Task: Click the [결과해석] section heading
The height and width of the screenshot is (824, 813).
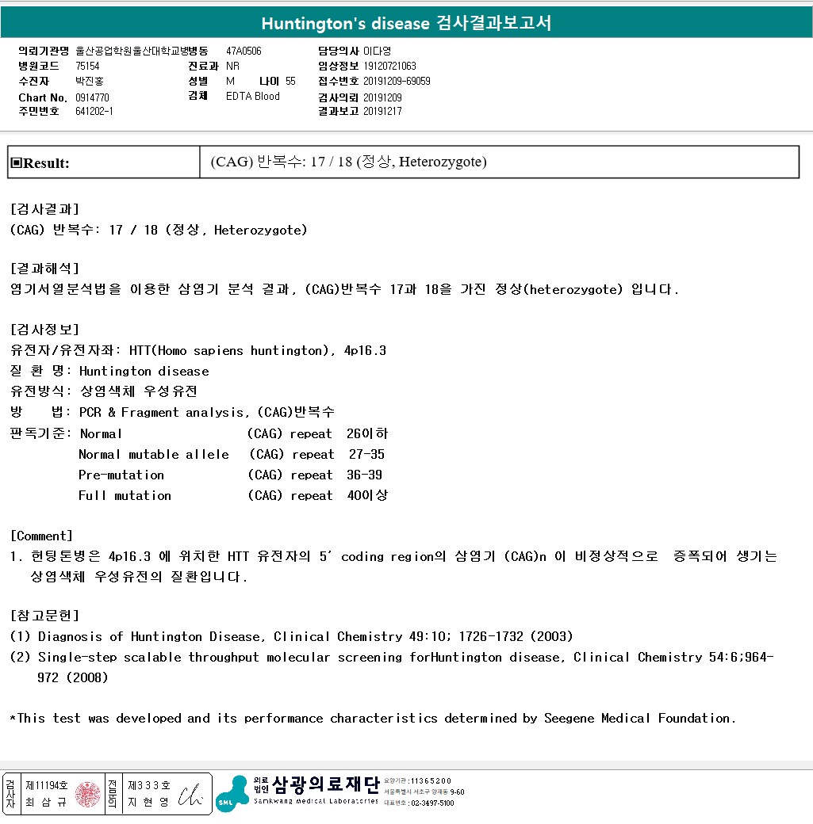Action: [44, 269]
